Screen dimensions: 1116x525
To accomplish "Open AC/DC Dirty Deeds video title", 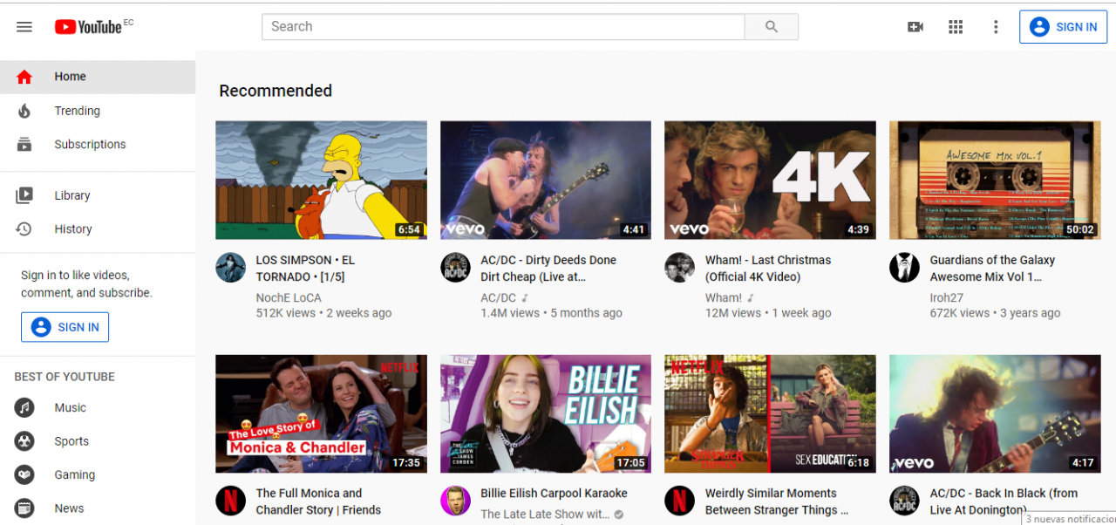I will click(x=548, y=269).
